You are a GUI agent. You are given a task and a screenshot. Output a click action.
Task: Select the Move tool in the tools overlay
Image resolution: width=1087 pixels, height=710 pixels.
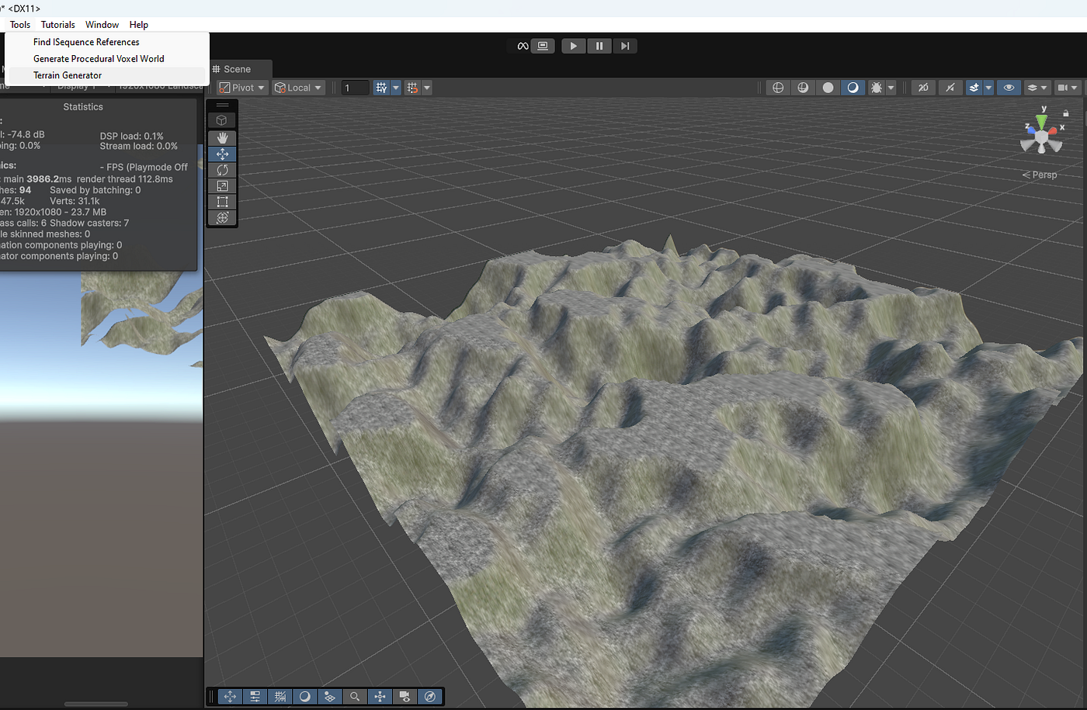click(x=222, y=154)
